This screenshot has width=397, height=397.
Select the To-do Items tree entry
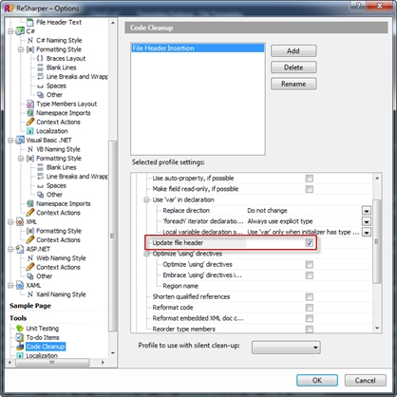coord(43,337)
